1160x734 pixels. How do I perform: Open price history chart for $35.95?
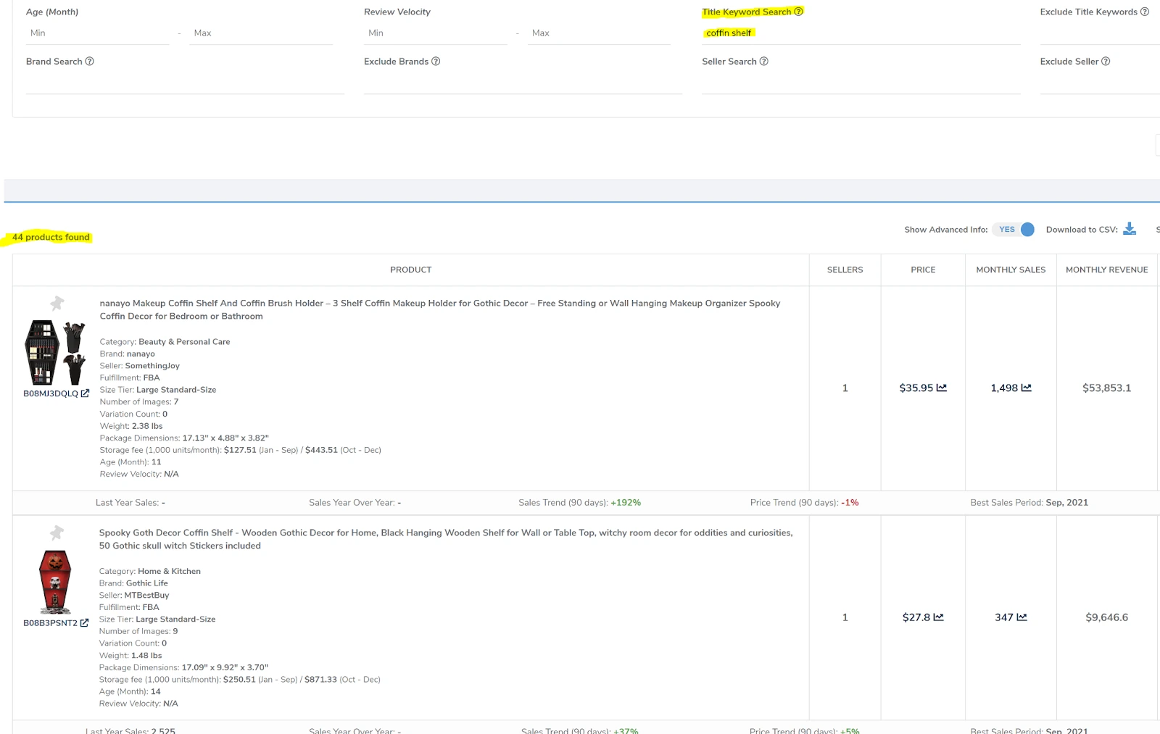942,388
